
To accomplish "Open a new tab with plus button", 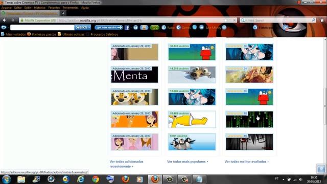I will point(63,13).
